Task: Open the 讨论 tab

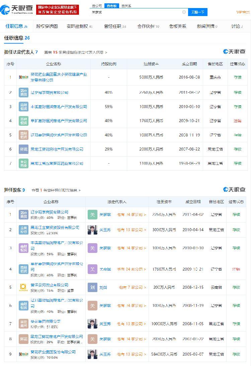Action: point(237,26)
